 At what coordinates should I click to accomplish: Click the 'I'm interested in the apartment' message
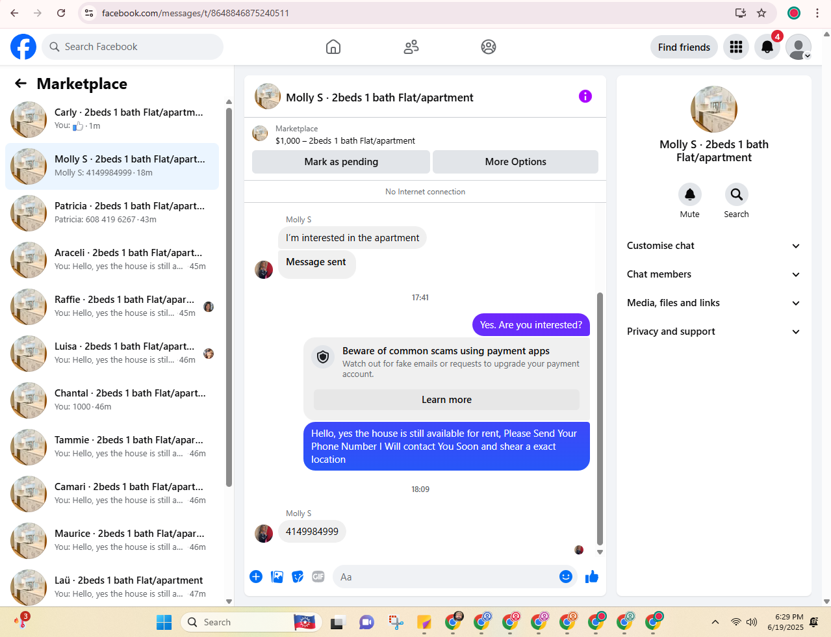[352, 238]
